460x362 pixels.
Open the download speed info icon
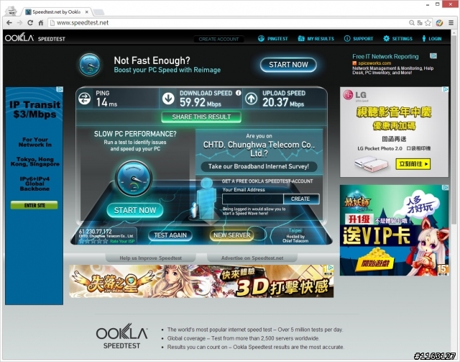click(239, 93)
